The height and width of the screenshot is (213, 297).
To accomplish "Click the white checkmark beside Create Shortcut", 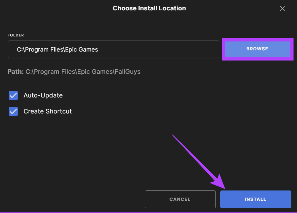I will pyautogui.click(x=13, y=111).
